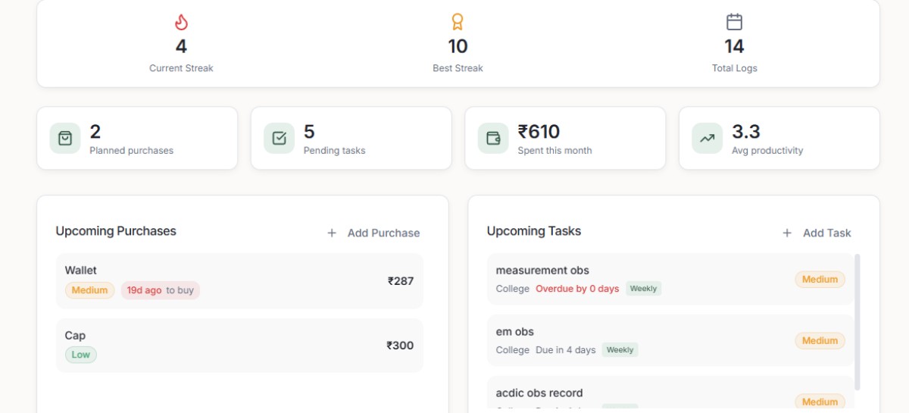The height and width of the screenshot is (413, 909).
Task: Click the plus icon beside Add Task
Action: coord(787,233)
